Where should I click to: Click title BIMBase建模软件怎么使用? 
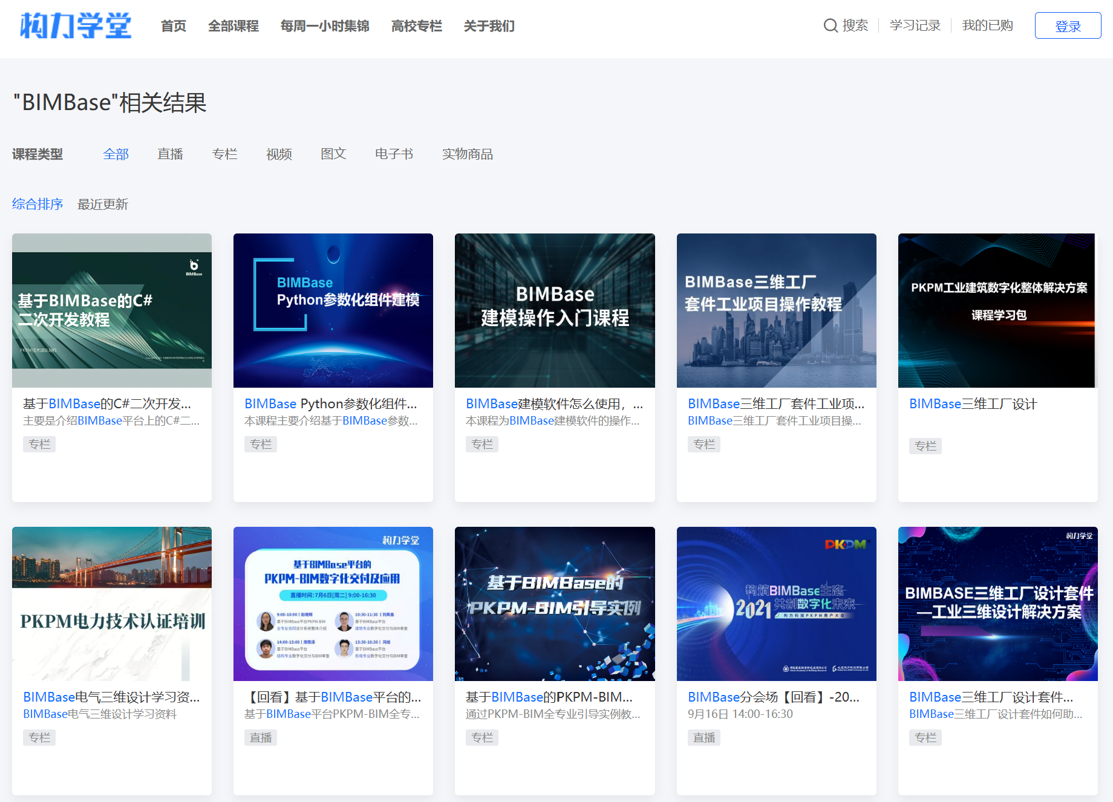tap(555, 403)
